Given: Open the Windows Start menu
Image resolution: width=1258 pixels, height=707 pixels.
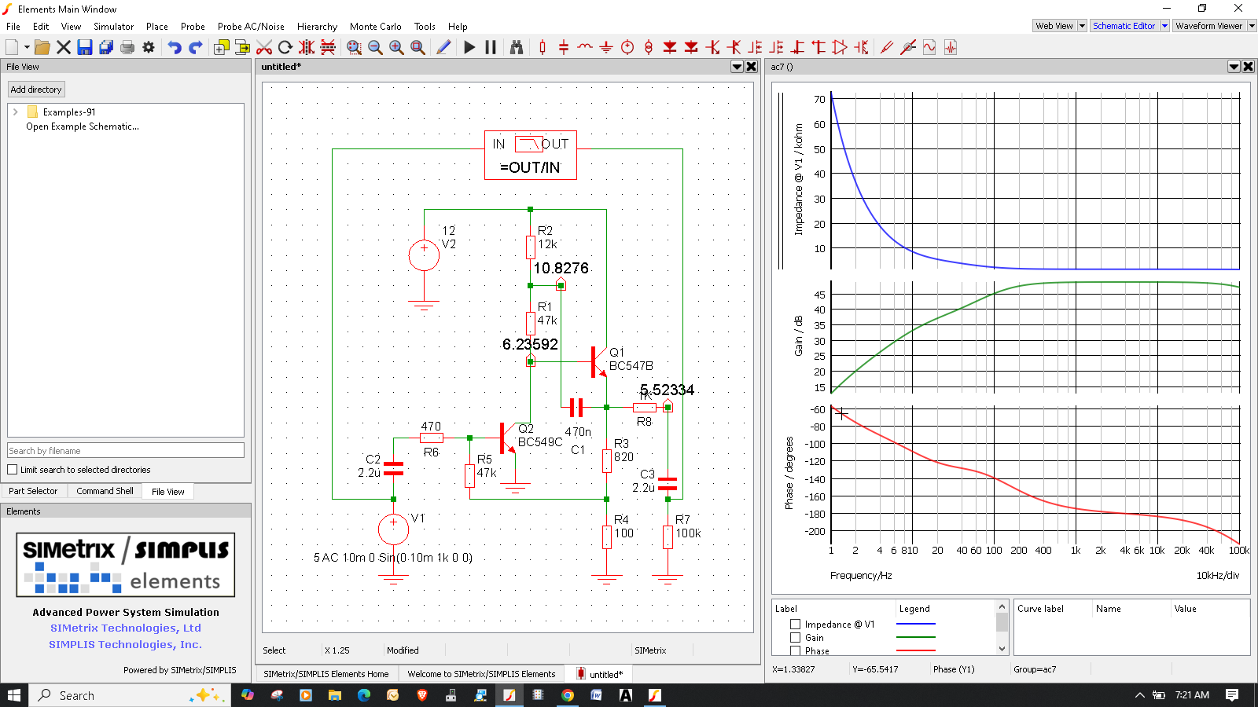Looking at the screenshot, I should (14, 695).
